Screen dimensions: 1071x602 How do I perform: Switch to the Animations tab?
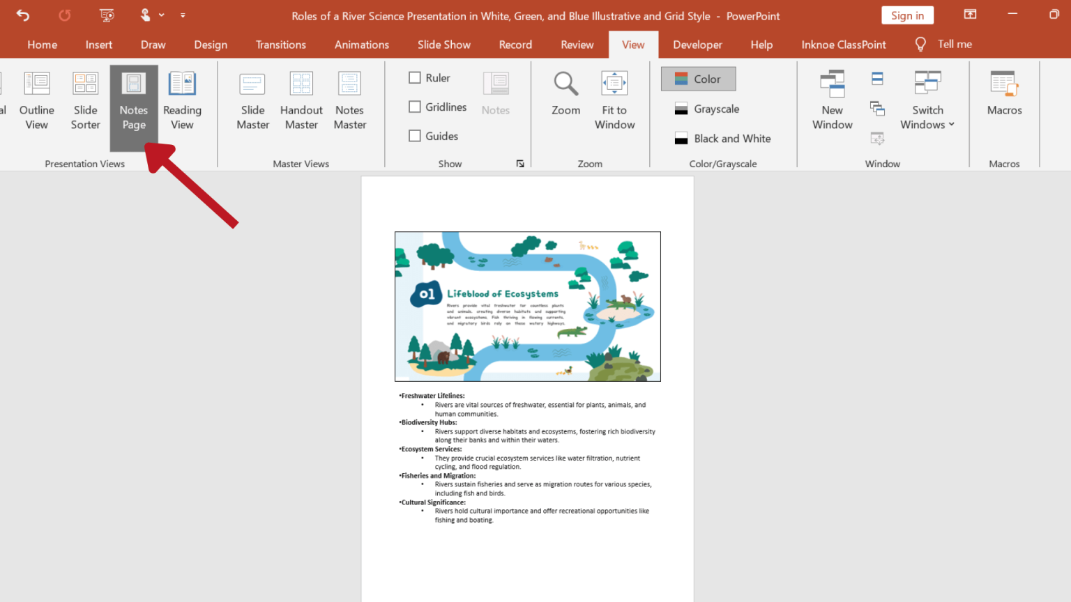pos(361,44)
